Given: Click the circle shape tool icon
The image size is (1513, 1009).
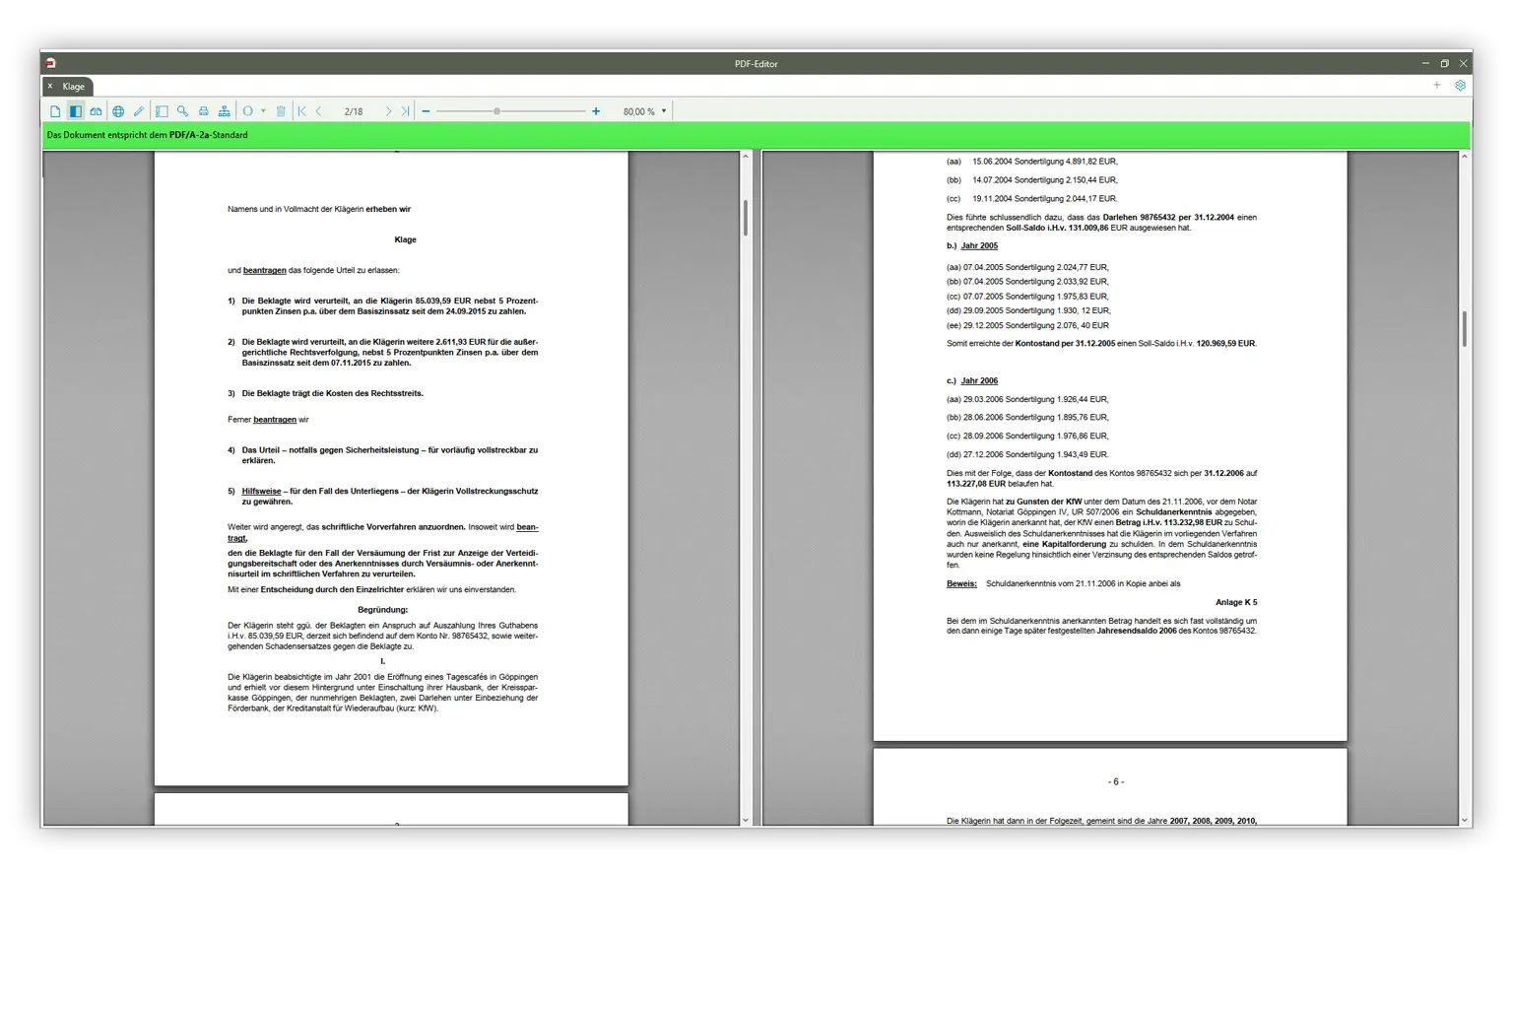Looking at the screenshot, I should point(248,111).
